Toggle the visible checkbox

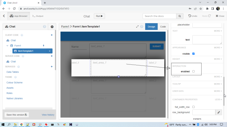[194, 54]
